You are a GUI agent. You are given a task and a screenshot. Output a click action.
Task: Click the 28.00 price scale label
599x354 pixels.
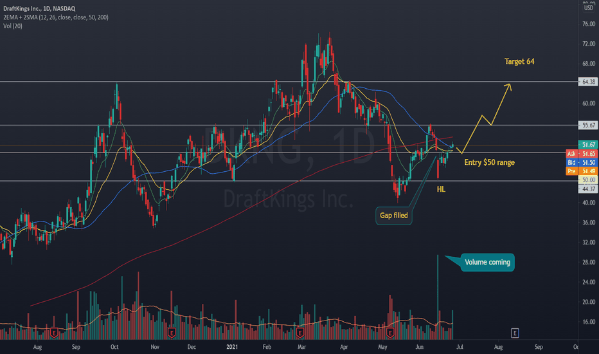click(x=589, y=262)
